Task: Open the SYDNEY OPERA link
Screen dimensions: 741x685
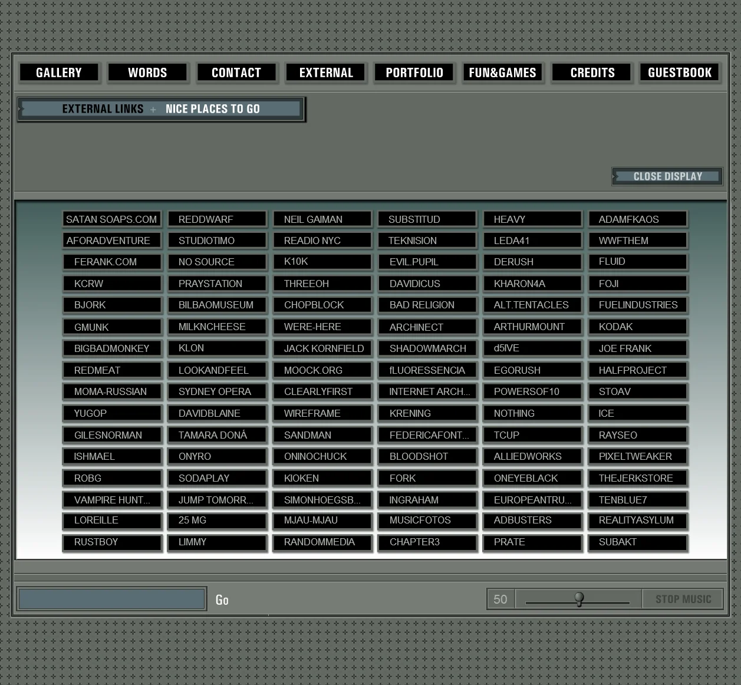Action: pyautogui.click(x=217, y=391)
